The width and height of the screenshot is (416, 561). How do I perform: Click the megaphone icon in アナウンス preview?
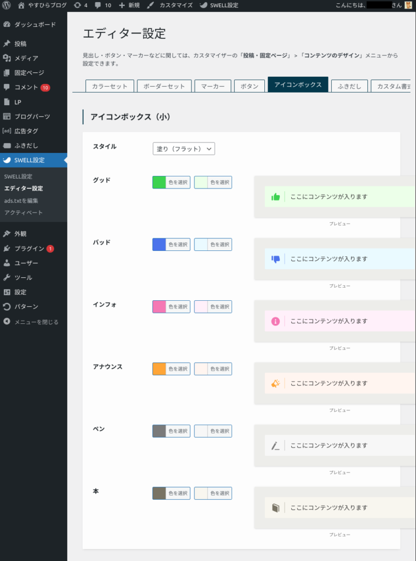pyautogui.click(x=275, y=383)
